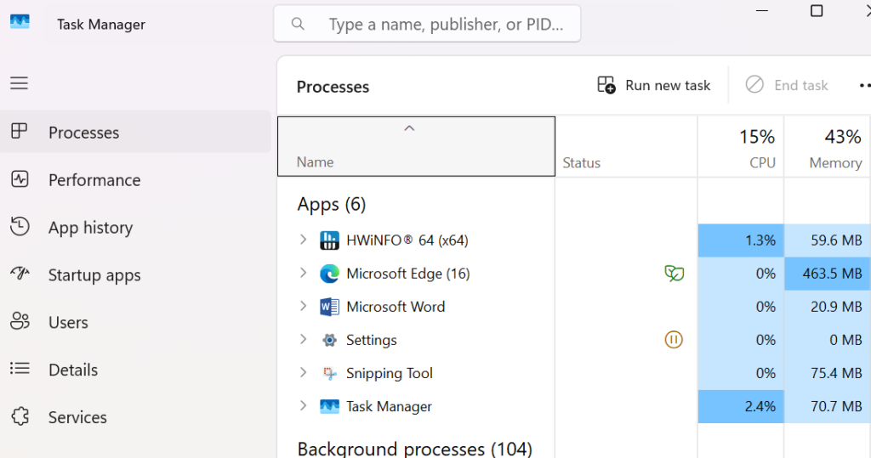The image size is (871, 458).
Task: Click the Settings gear app icon
Action: click(x=329, y=340)
